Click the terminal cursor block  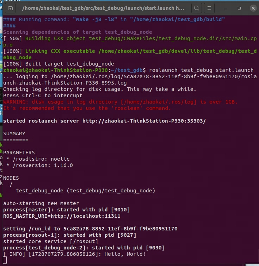point(5,260)
